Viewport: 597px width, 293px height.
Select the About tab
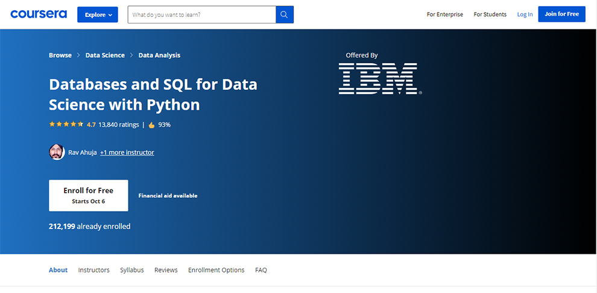[58, 270]
